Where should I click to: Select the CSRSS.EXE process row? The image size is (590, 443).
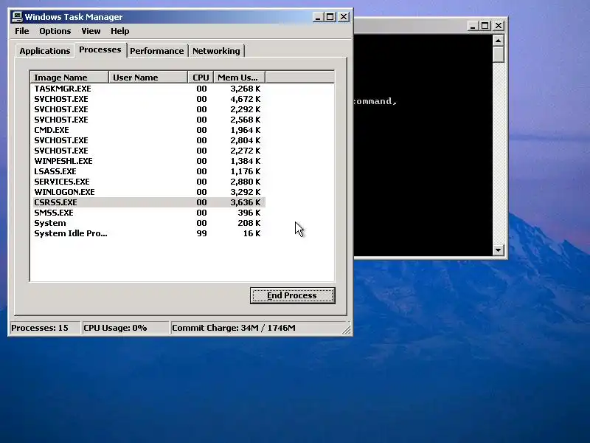point(149,202)
